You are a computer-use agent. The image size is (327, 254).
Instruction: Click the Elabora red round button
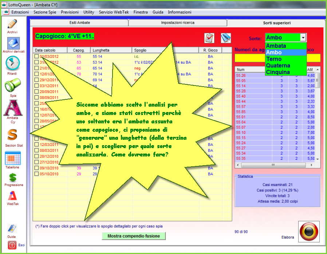tap(309, 231)
